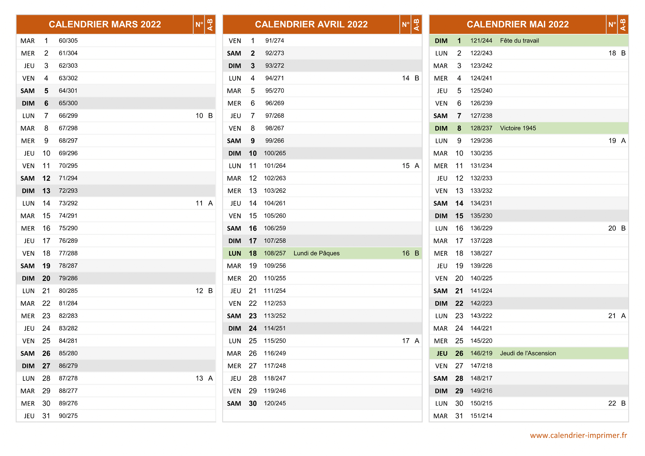645x456 pixels.
Task: Click week number 19 in May
Action: pyautogui.click(x=612, y=141)
